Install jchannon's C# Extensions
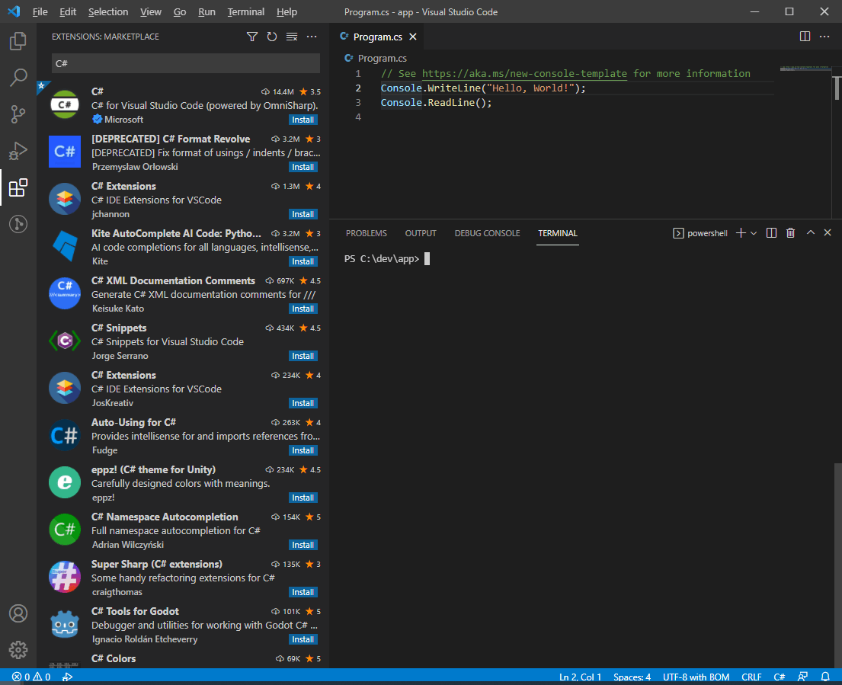 303,214
